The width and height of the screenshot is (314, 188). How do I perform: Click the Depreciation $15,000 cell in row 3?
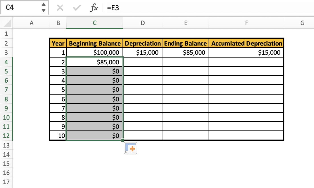click(x=142, y=52)
